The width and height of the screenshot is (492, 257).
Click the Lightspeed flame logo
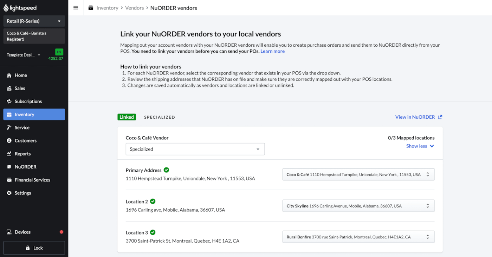tap(6, 7)
